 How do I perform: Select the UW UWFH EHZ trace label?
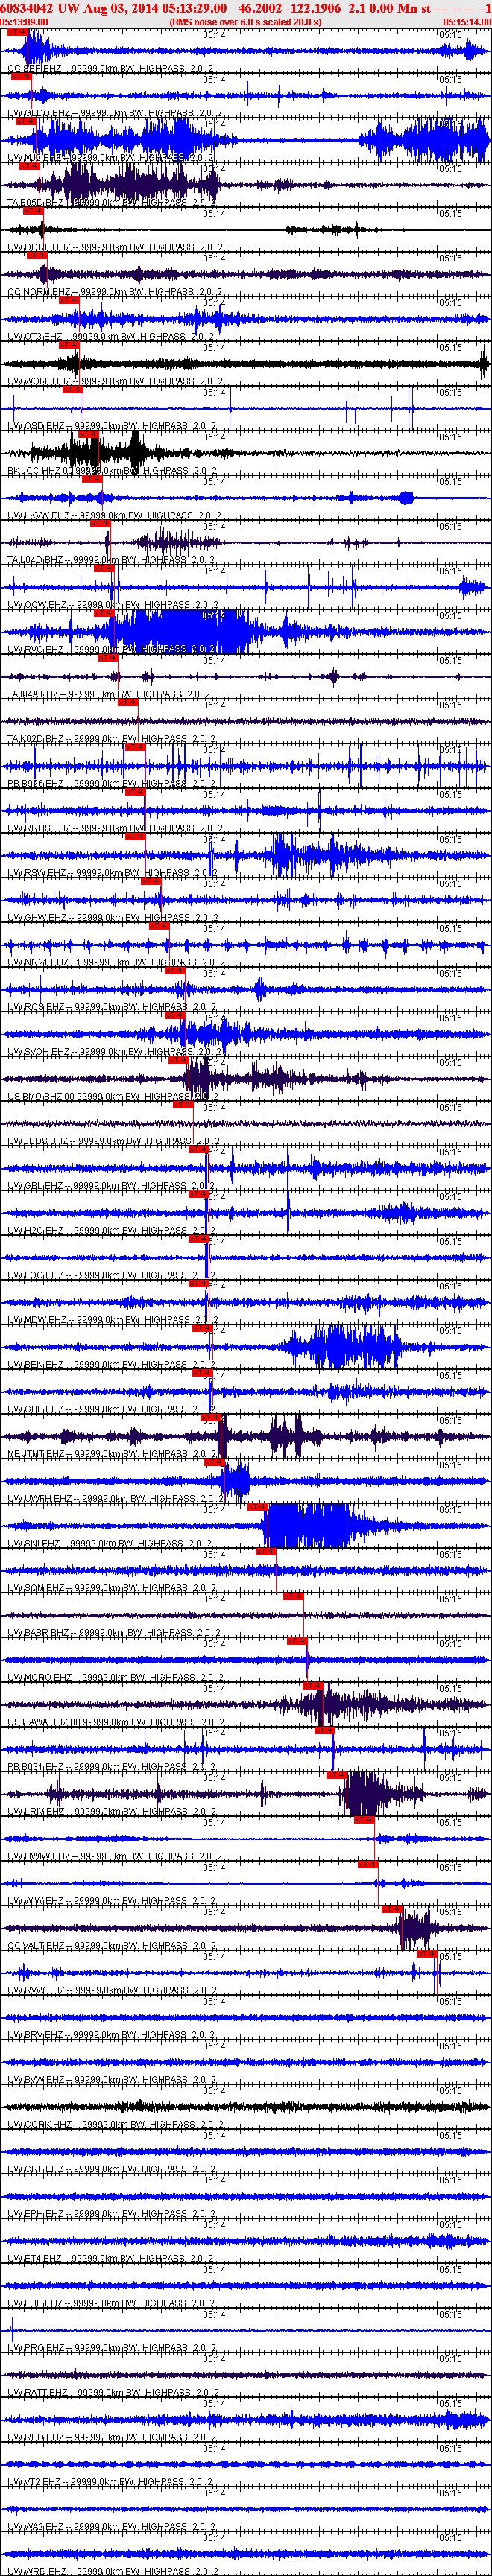tap(115, 1499)
